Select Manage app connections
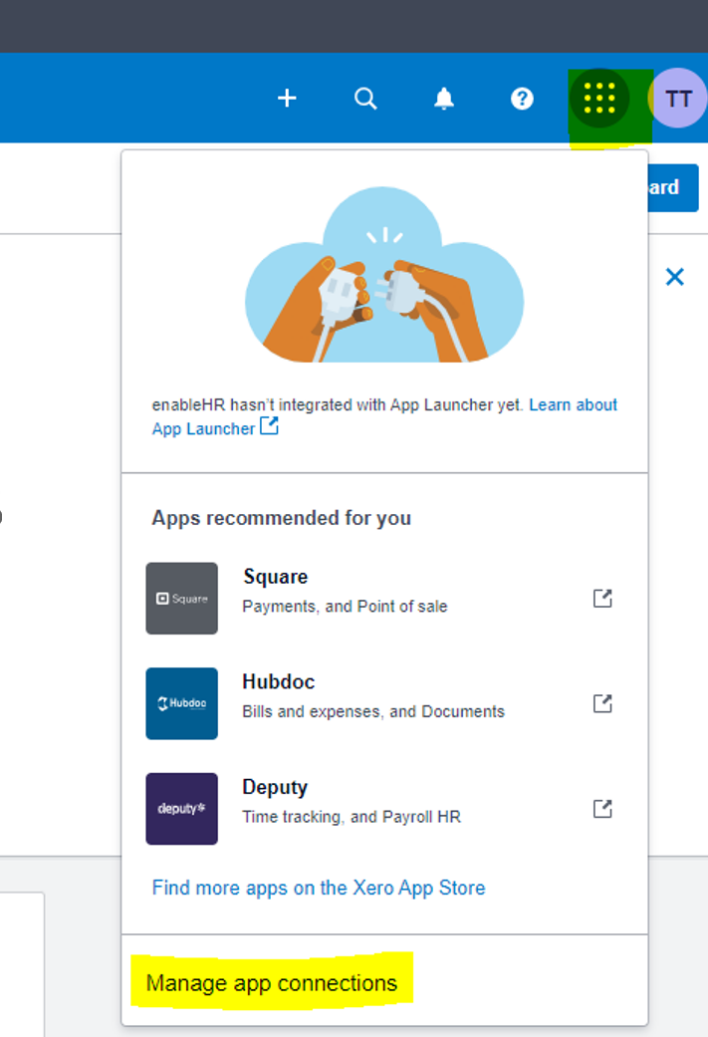Screen dimensions: 708x1037 click(272, 983)
